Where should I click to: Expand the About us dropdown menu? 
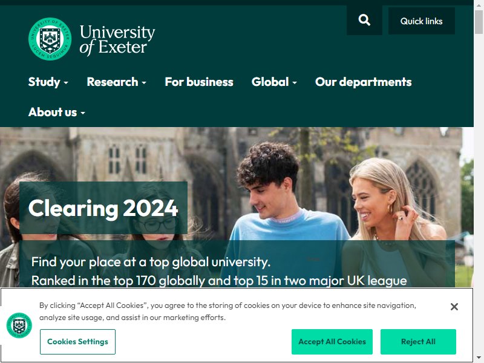[57, 113]
